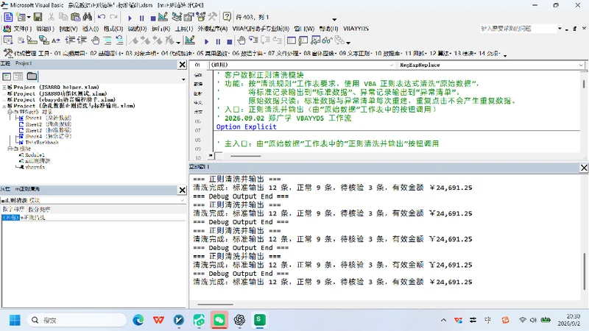The height and width of the screenshot is (331, 589).
Task: Open the Properties Window icon
Action: tap(188, 17)
